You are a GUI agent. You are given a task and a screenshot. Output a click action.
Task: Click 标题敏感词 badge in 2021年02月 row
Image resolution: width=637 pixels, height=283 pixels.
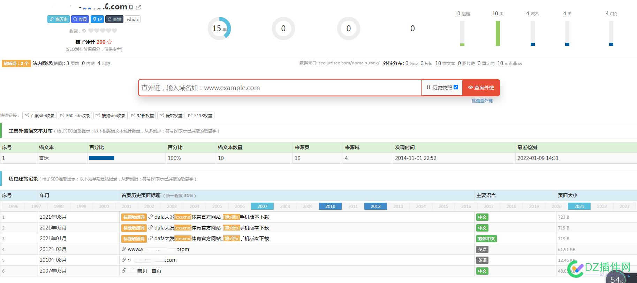pos(134,228)
